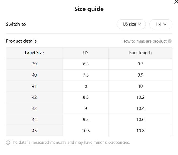Click the Product details heading

tap(21, 41)
